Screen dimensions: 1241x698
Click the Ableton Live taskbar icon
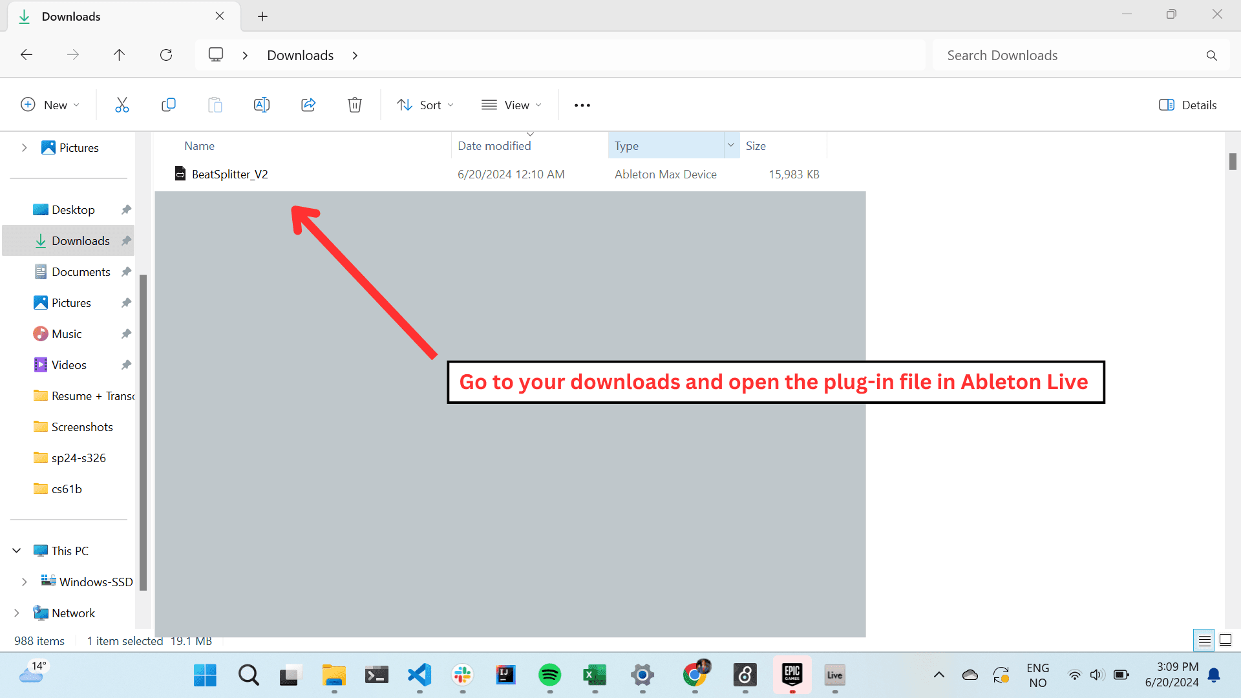coord(835,674)
